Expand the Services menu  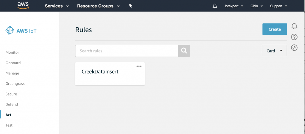57,6
